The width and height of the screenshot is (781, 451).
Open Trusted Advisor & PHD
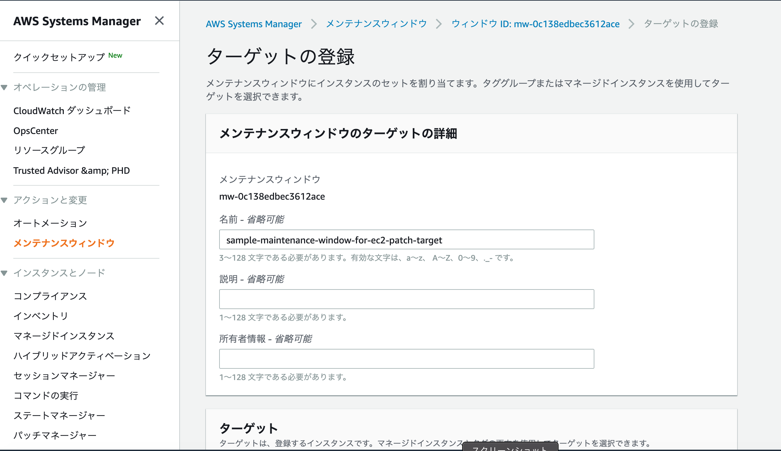click(x=71, y=170)
